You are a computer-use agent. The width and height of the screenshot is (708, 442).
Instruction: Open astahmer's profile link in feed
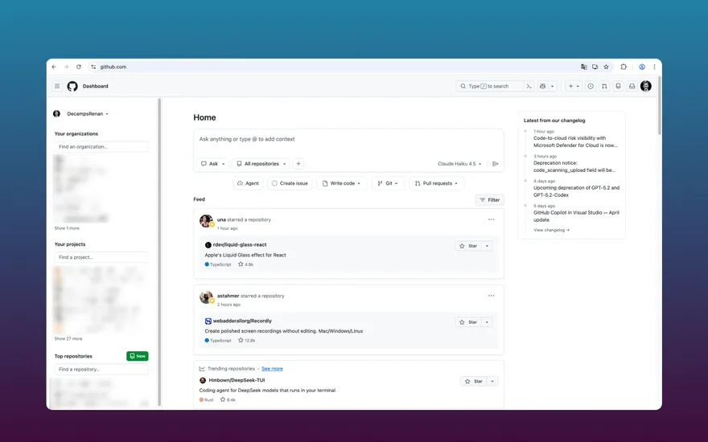pos(228,296)
